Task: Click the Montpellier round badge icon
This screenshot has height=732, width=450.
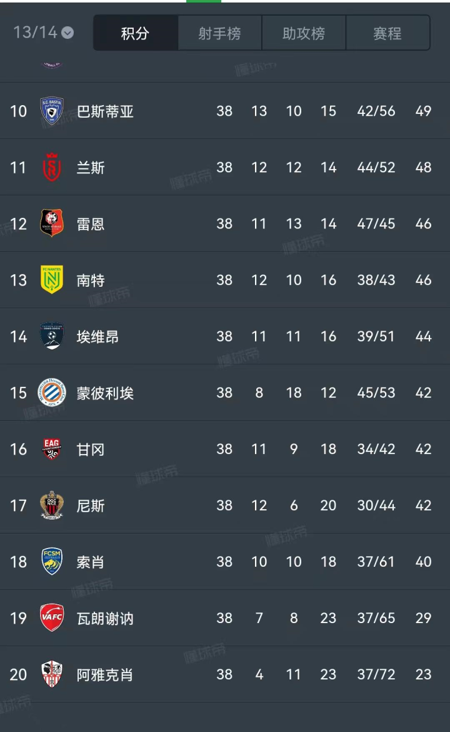Action: (52, 393)
